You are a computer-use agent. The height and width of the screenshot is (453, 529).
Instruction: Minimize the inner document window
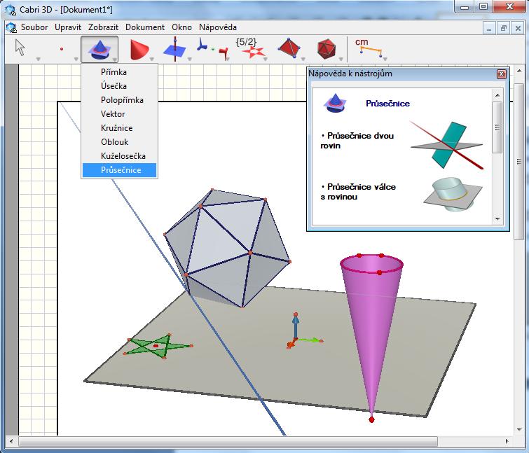click(x=489, y=28)
